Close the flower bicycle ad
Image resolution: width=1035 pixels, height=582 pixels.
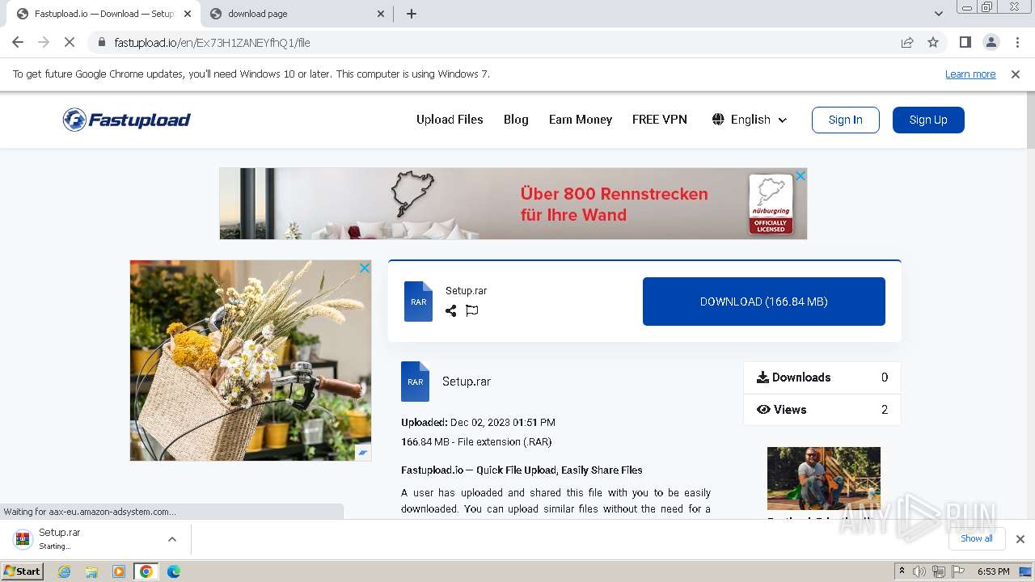(364, 268)
